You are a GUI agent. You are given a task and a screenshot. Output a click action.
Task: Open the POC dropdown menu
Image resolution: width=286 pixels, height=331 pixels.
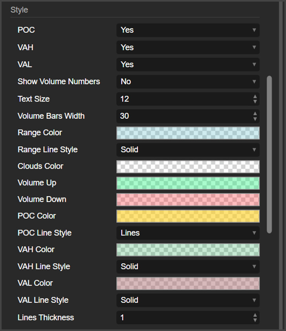[188, 30]
